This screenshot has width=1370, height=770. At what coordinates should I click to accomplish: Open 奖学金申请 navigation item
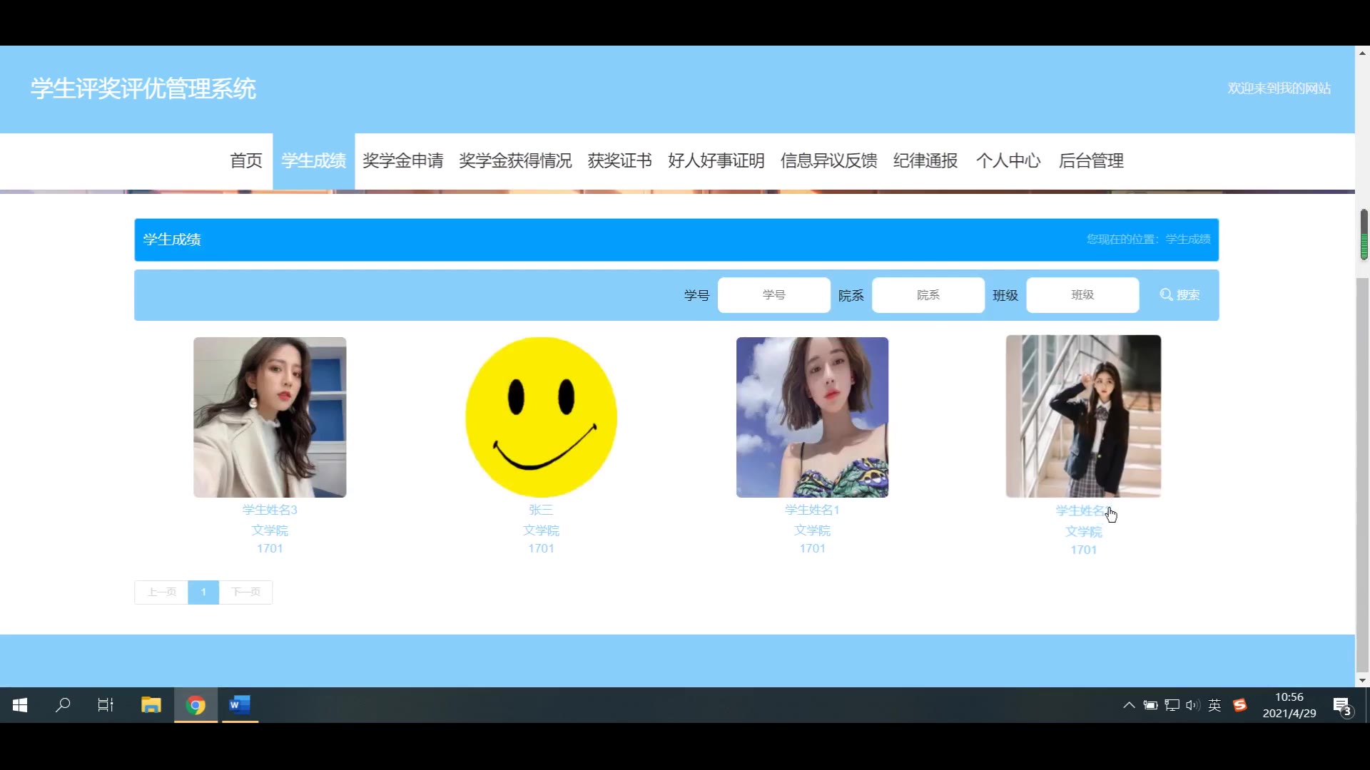coord(403,161)
